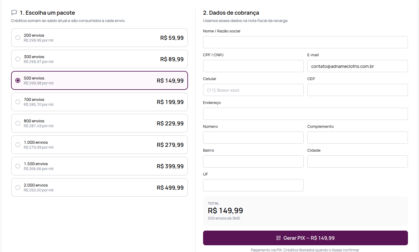This screenshot has height=252, width=419.
Task: Focus the Endereço address field
Action: pos(305,114)
